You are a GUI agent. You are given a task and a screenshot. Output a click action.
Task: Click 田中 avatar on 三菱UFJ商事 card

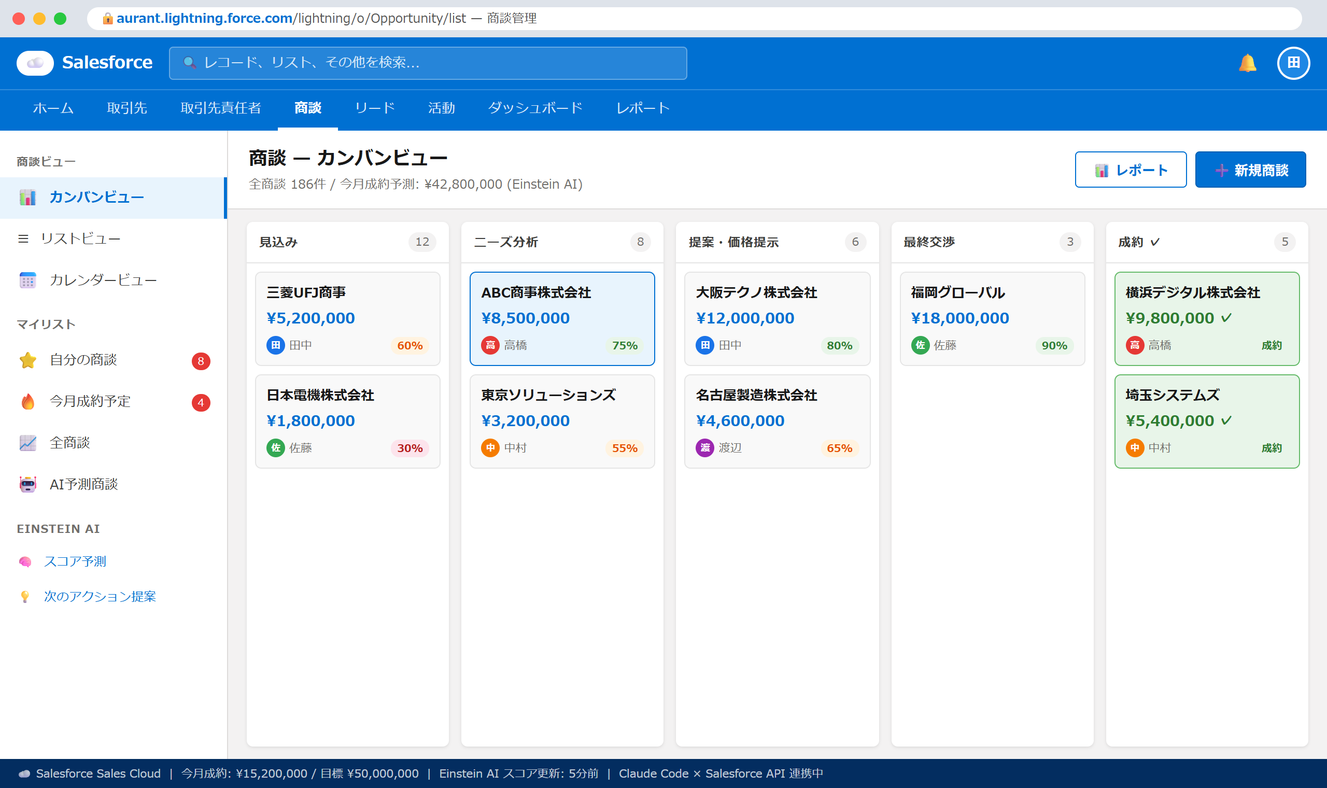pos(275,345)
